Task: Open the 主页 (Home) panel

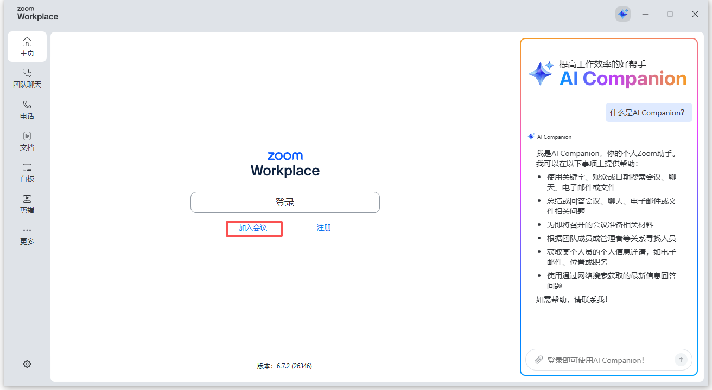Action: [x=27, y=46]
